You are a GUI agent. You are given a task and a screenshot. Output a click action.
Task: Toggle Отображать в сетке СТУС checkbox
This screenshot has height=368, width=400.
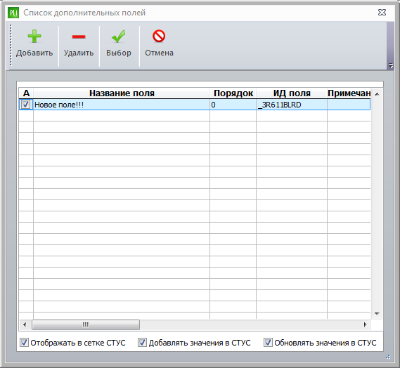(x=24, y=343)
